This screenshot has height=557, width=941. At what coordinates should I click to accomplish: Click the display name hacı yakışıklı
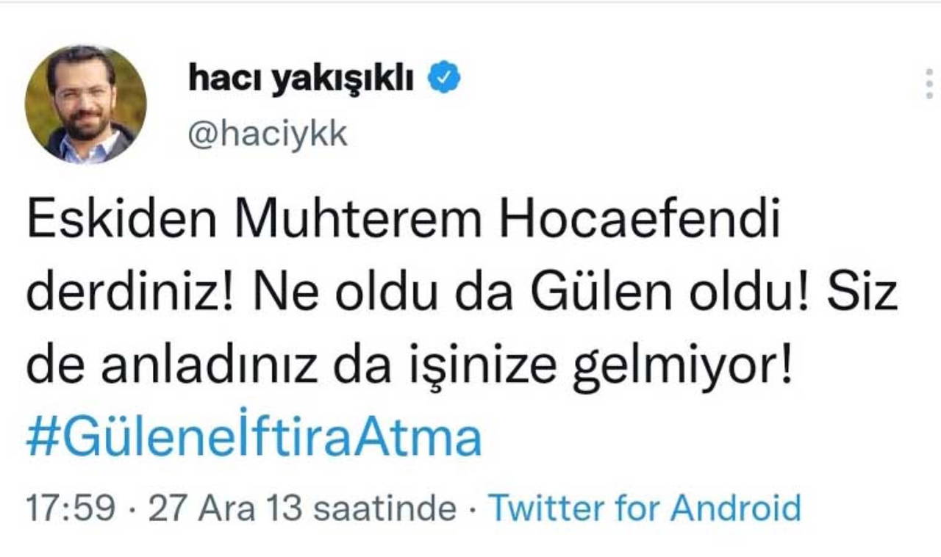pyautogui.click(x=301, y=79)
